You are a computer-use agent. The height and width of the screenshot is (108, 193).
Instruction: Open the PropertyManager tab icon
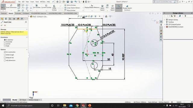coord(6,19)
